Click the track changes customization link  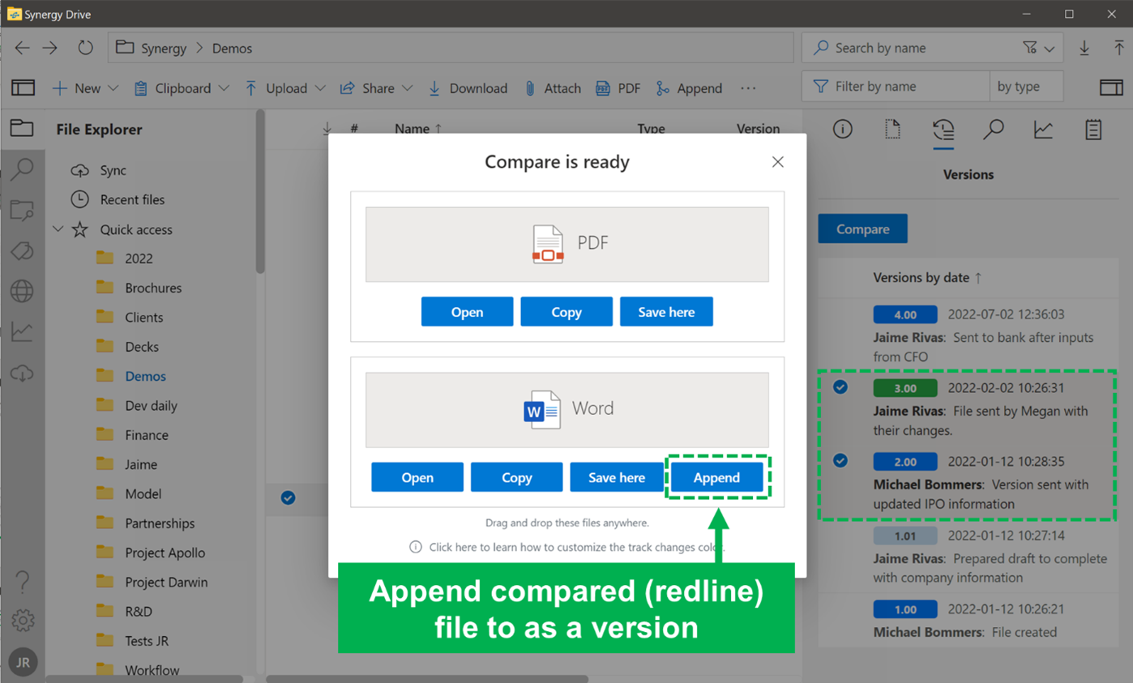pos(567,547)
